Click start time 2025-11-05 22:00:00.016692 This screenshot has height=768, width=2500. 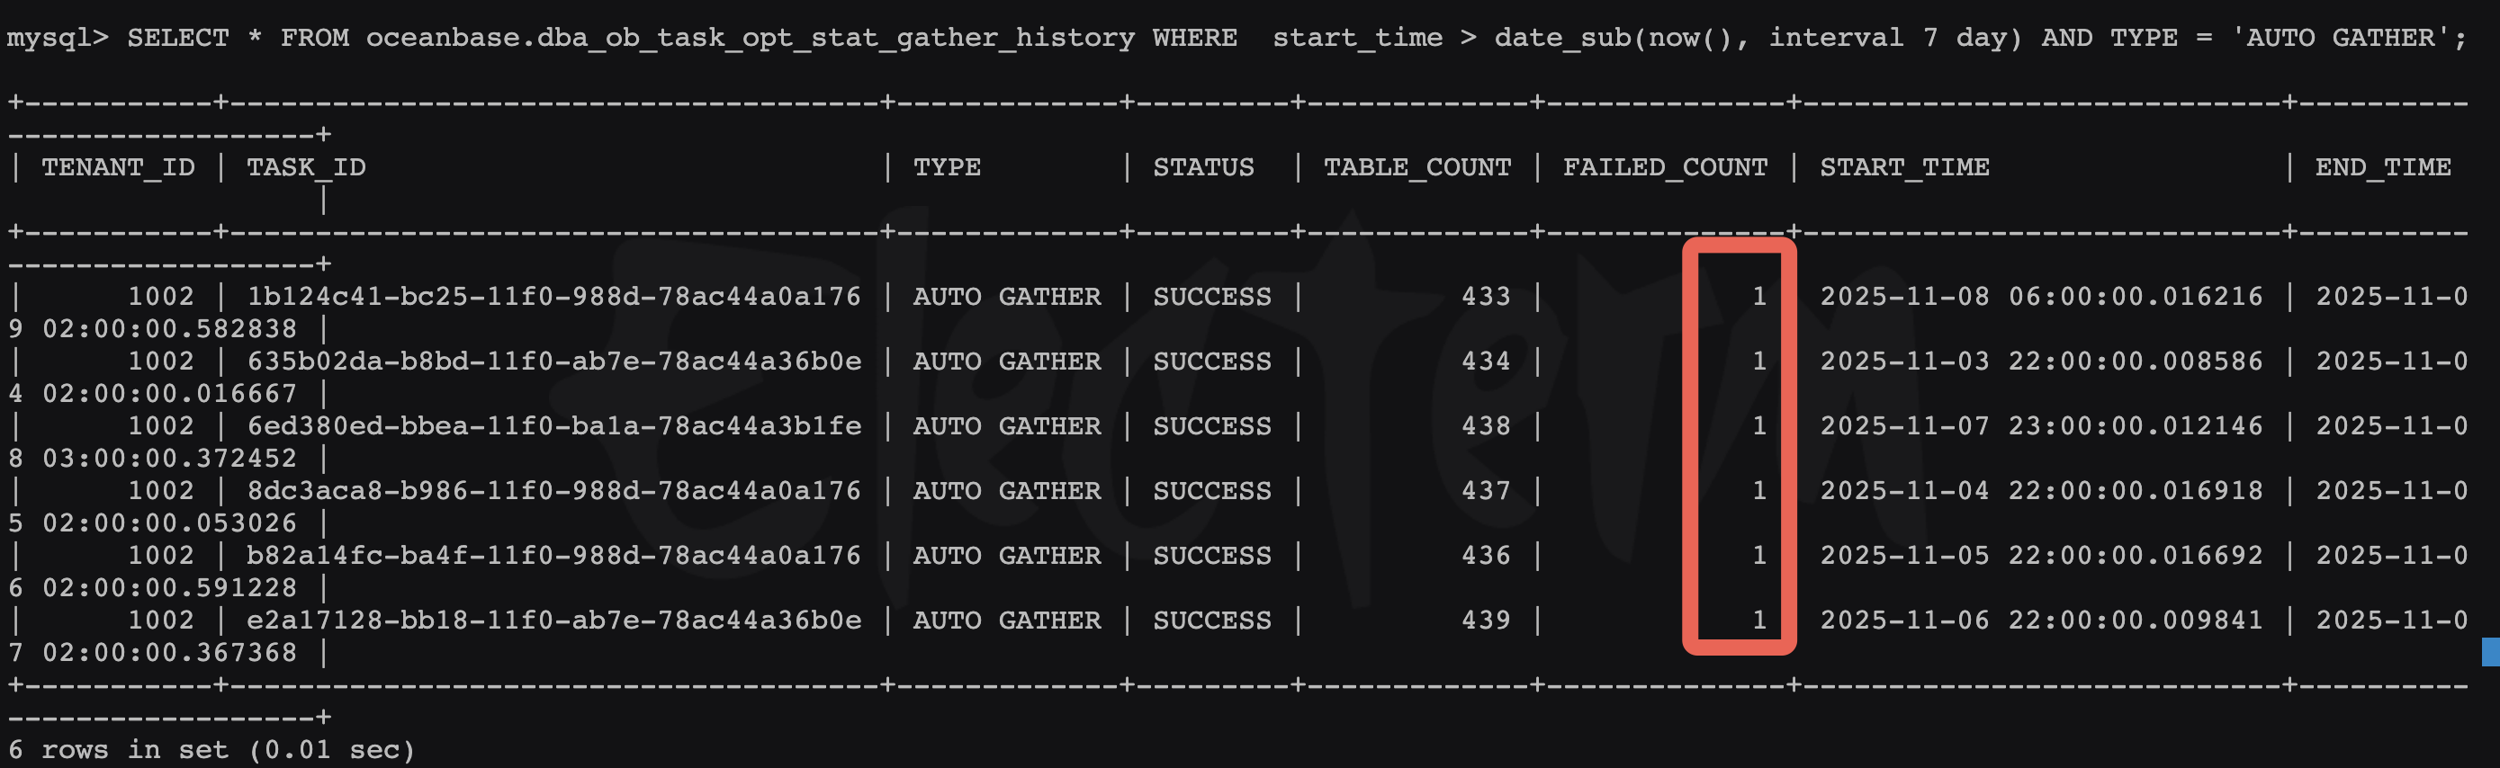tap(2041, 556)
